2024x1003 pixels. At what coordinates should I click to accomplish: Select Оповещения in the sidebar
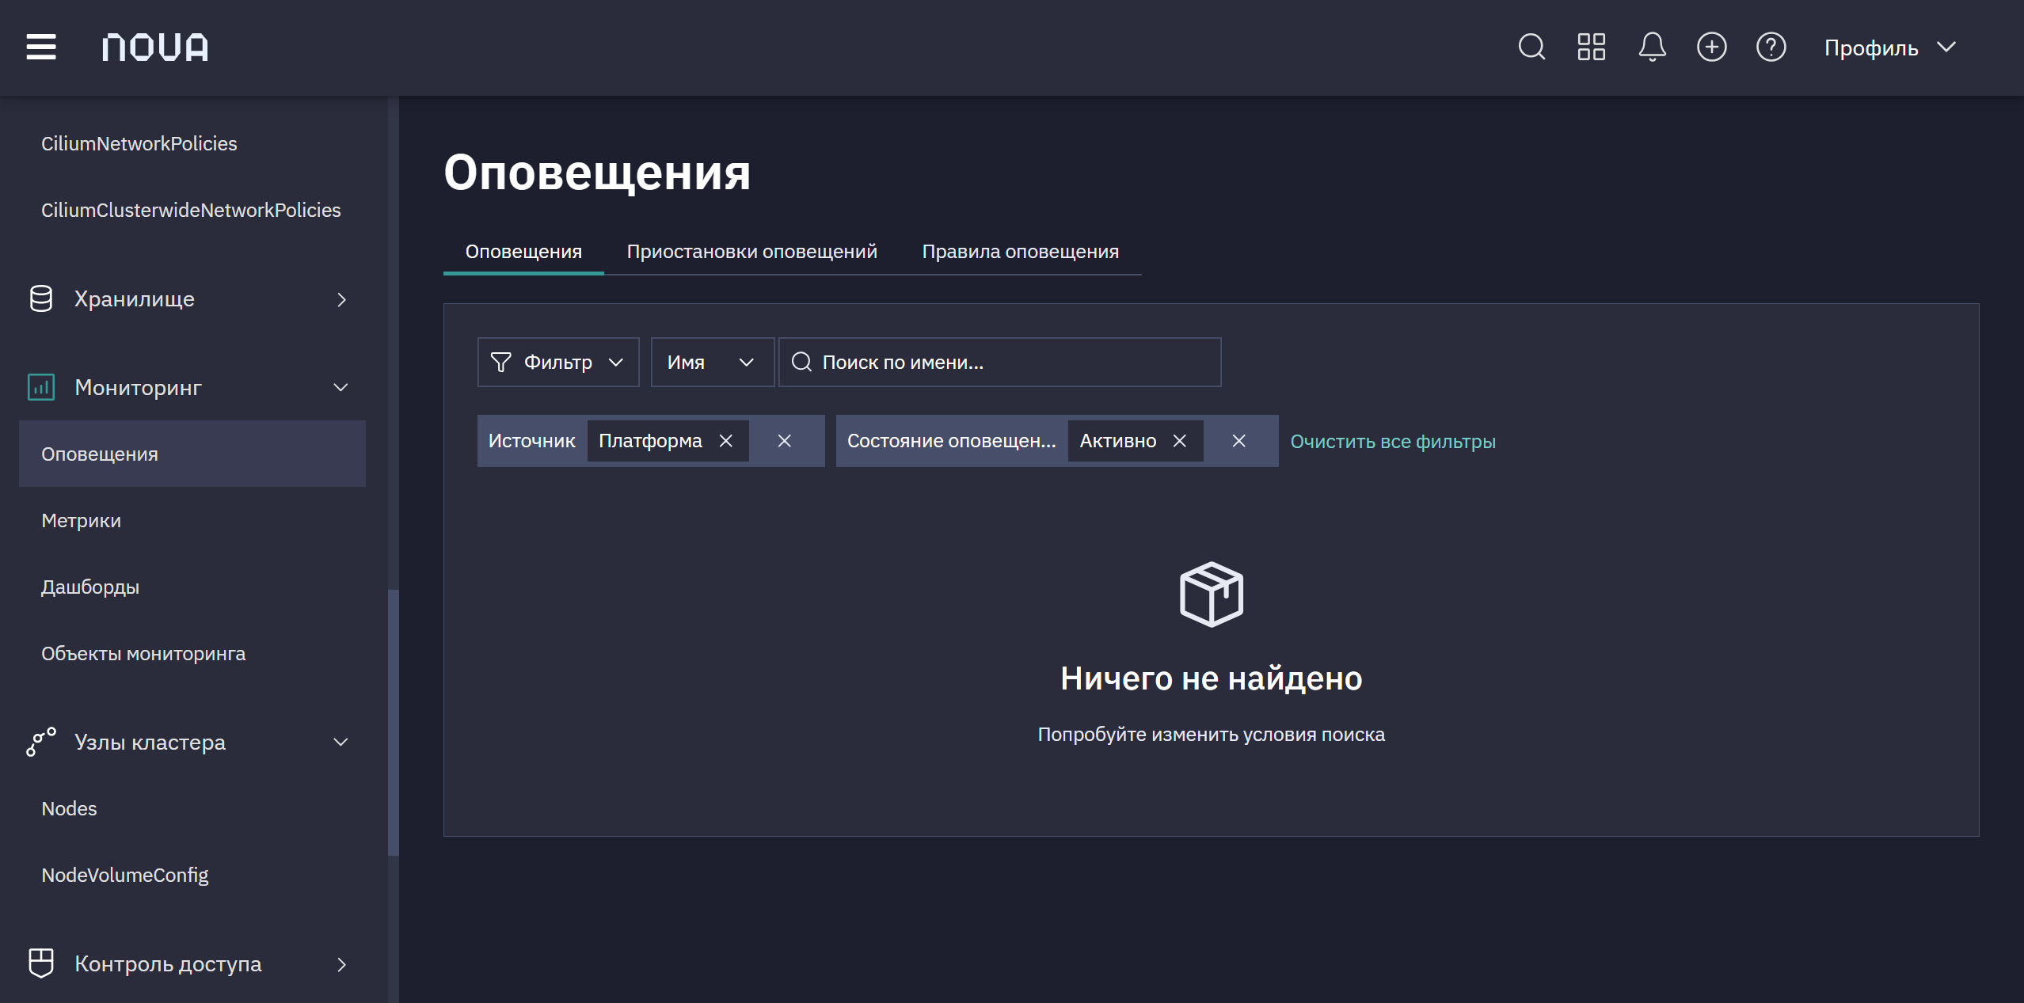click(192, 454)
